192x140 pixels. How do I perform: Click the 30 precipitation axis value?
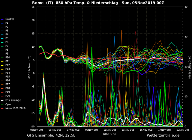186,37
